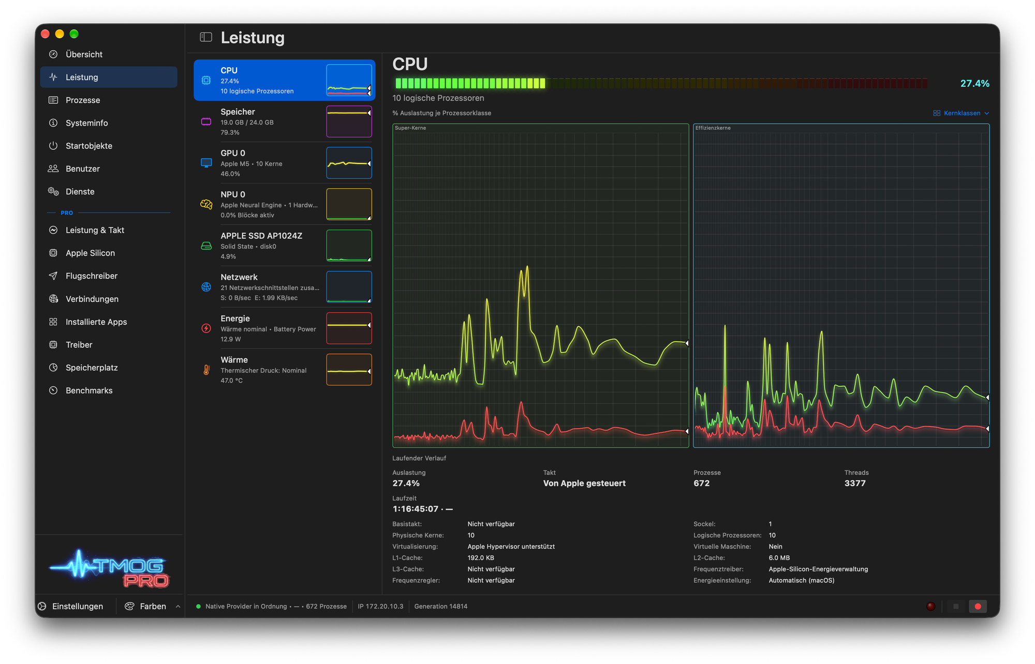Toggle the sidebar with the panel icon
1035x664 pixels.
206,37
